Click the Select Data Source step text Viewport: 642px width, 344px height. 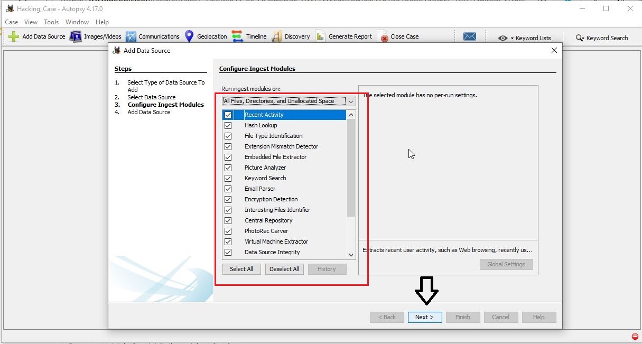[152, 97]
